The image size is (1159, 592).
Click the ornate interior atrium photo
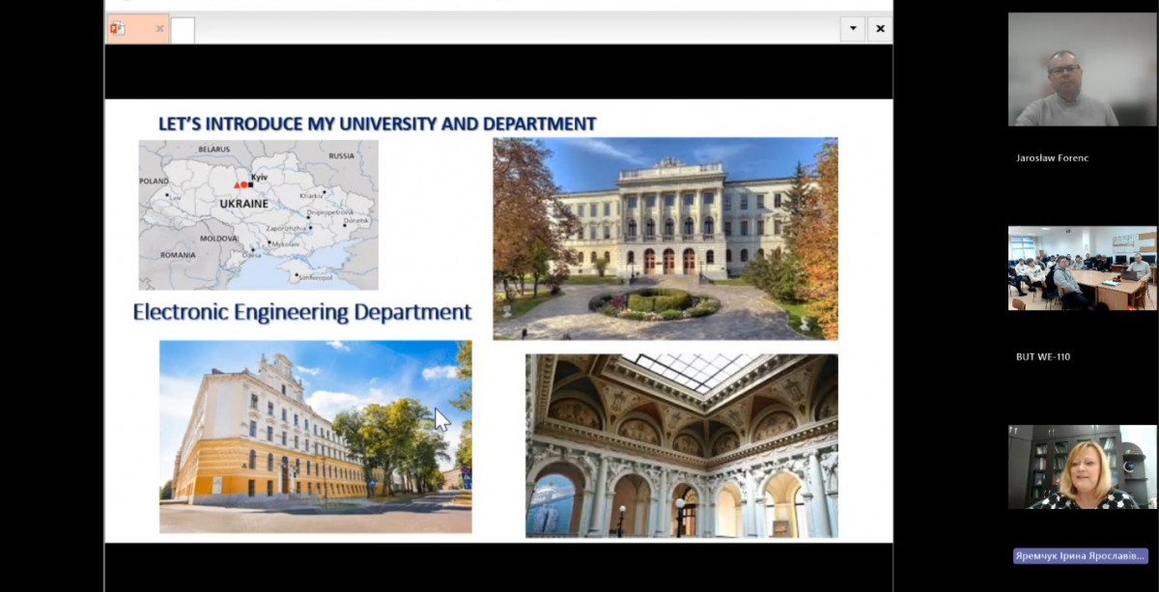pyautogui.click(x=681, y=445)
